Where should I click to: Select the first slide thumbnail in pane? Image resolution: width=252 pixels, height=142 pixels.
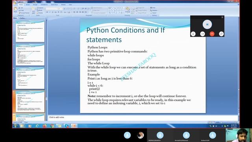click(x=30, y=32)
